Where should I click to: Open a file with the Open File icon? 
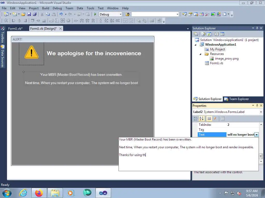tap(23, 14)
